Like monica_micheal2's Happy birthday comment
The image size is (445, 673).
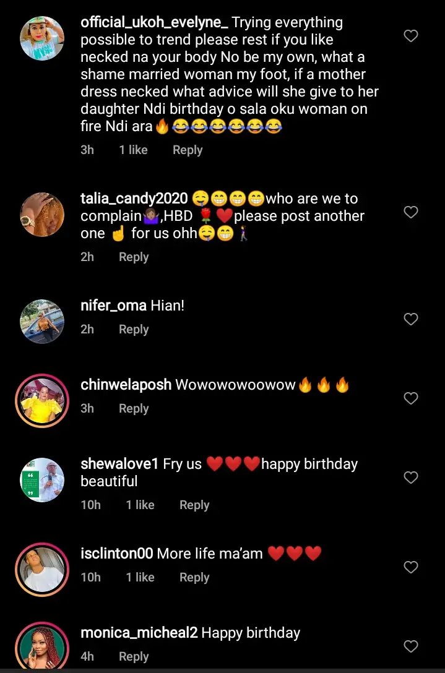click(411, 646)
